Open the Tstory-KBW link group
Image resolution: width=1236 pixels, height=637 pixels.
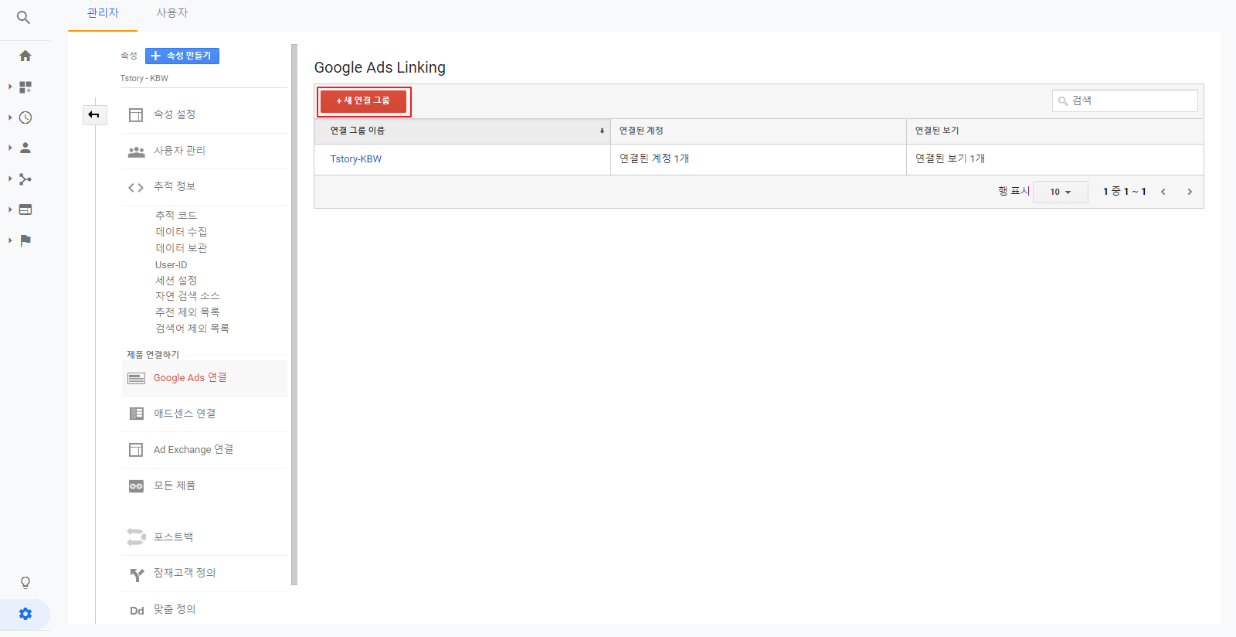point(356,159)
